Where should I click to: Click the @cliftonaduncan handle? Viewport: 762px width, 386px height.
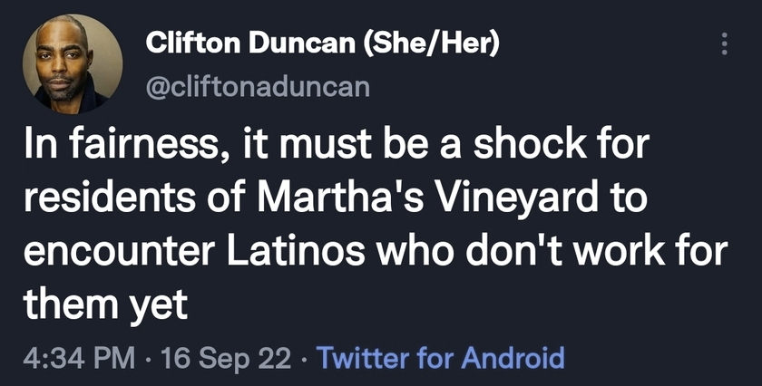[x=258, y=87]
